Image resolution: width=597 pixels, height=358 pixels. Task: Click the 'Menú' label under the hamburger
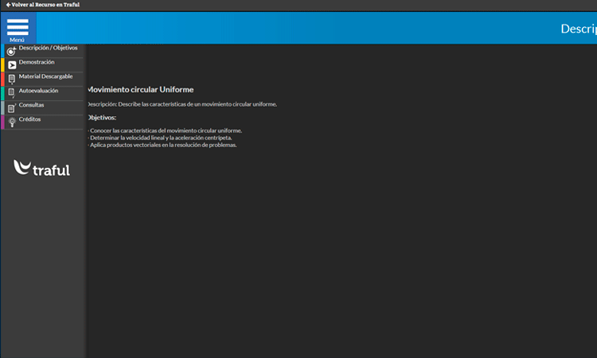[x=18, y=40]
